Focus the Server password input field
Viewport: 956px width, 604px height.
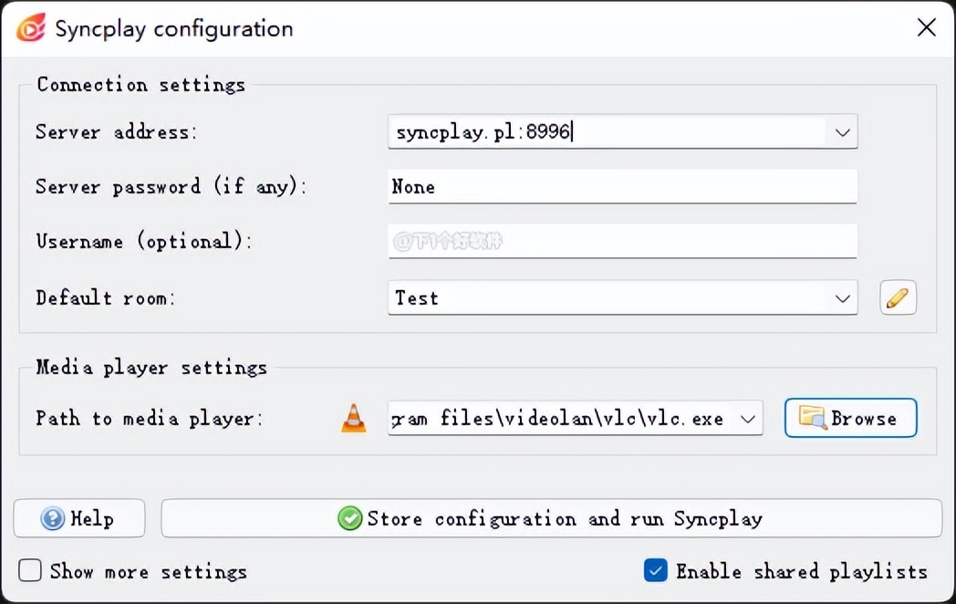pyautogui.click(x=622, y=187)
